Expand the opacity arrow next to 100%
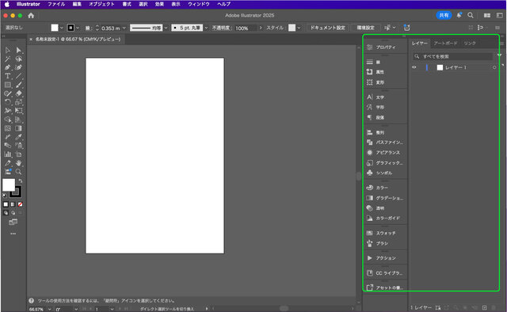Viewport: 507px width, 312px height. [261, 28]
